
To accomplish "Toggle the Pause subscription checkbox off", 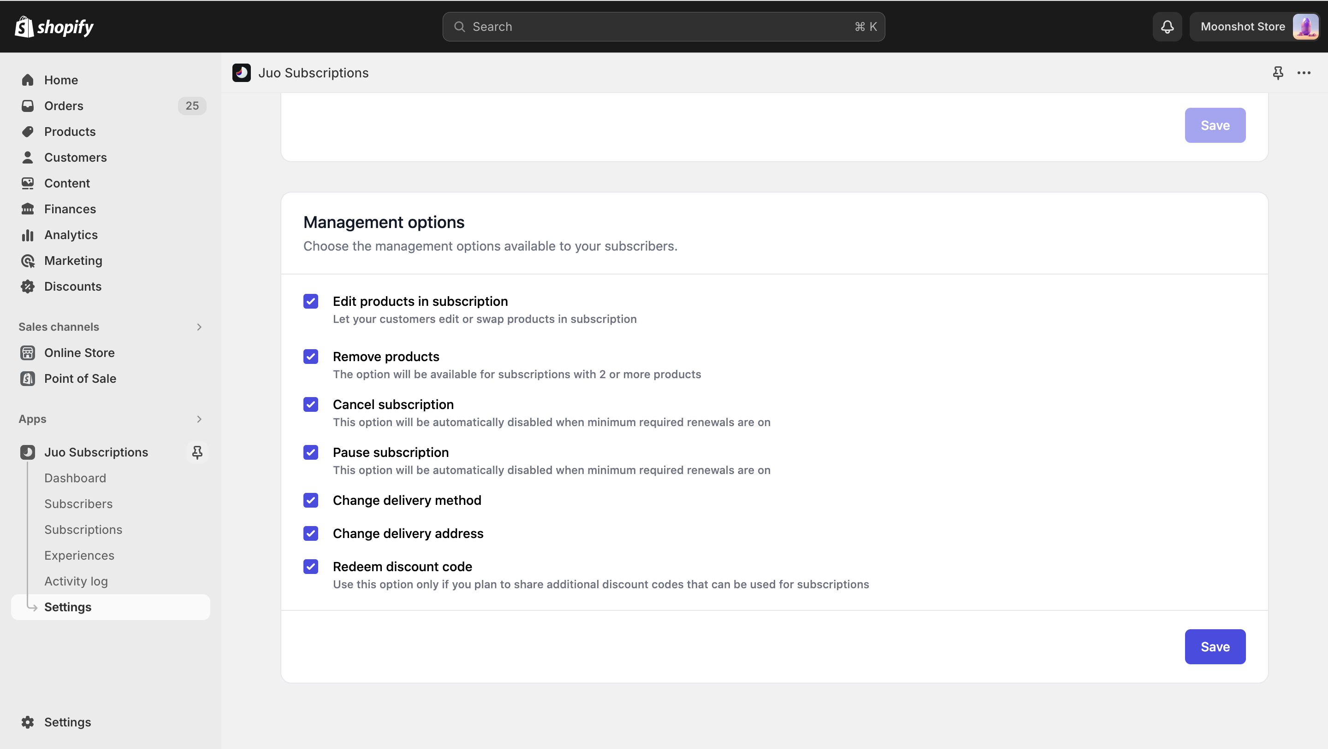I will [311, 452].
